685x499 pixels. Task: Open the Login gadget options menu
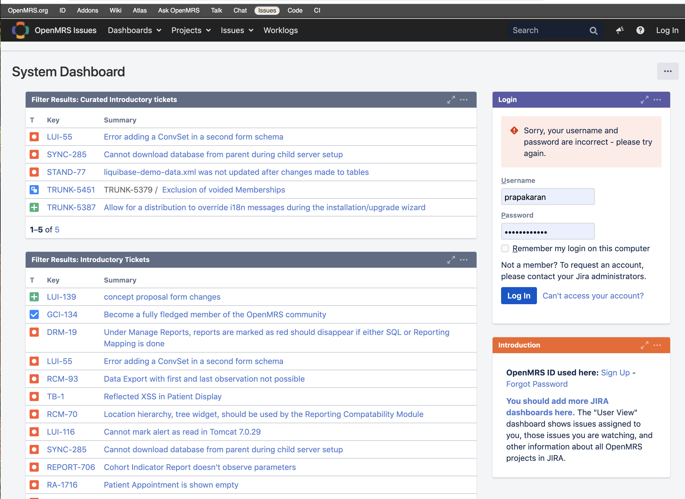click(x=657, y=100)
